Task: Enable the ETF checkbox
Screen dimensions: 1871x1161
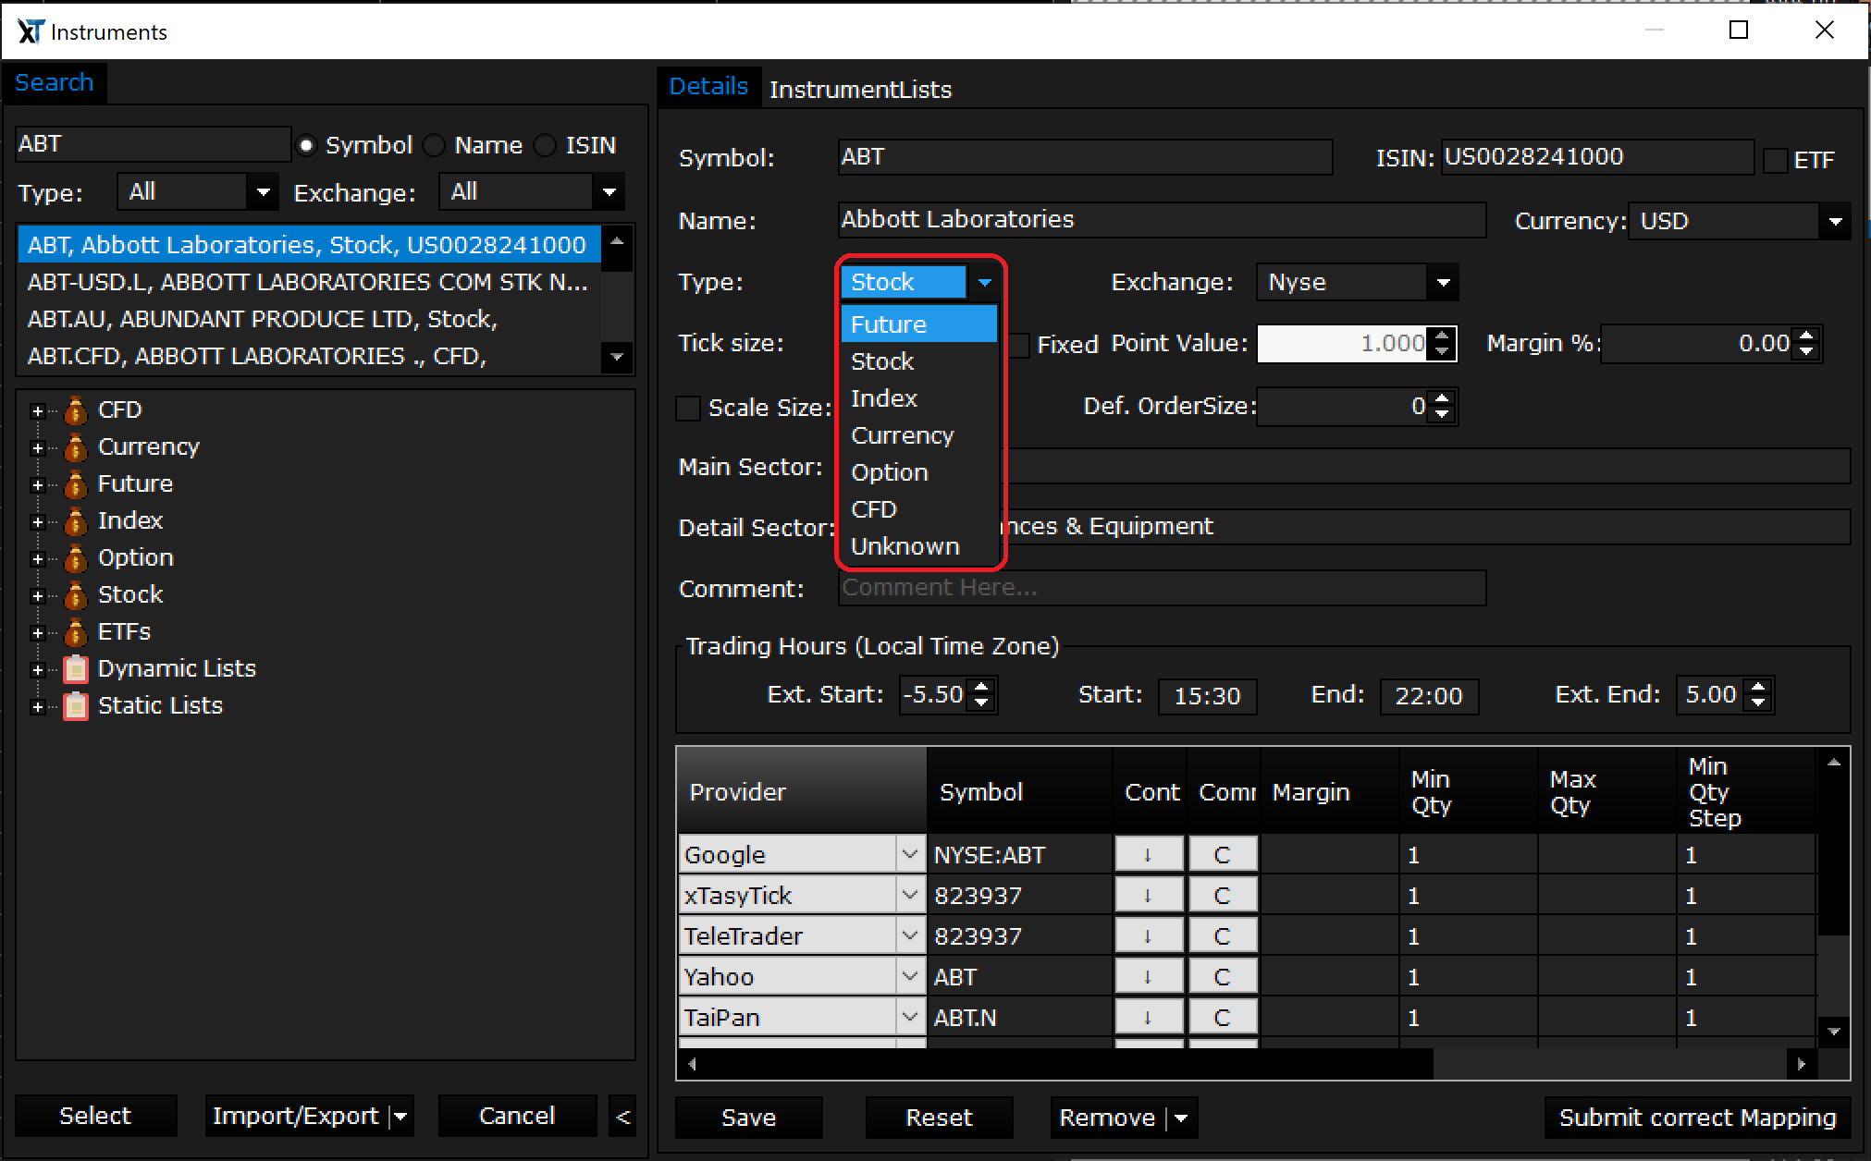Action: (1775, 161)
